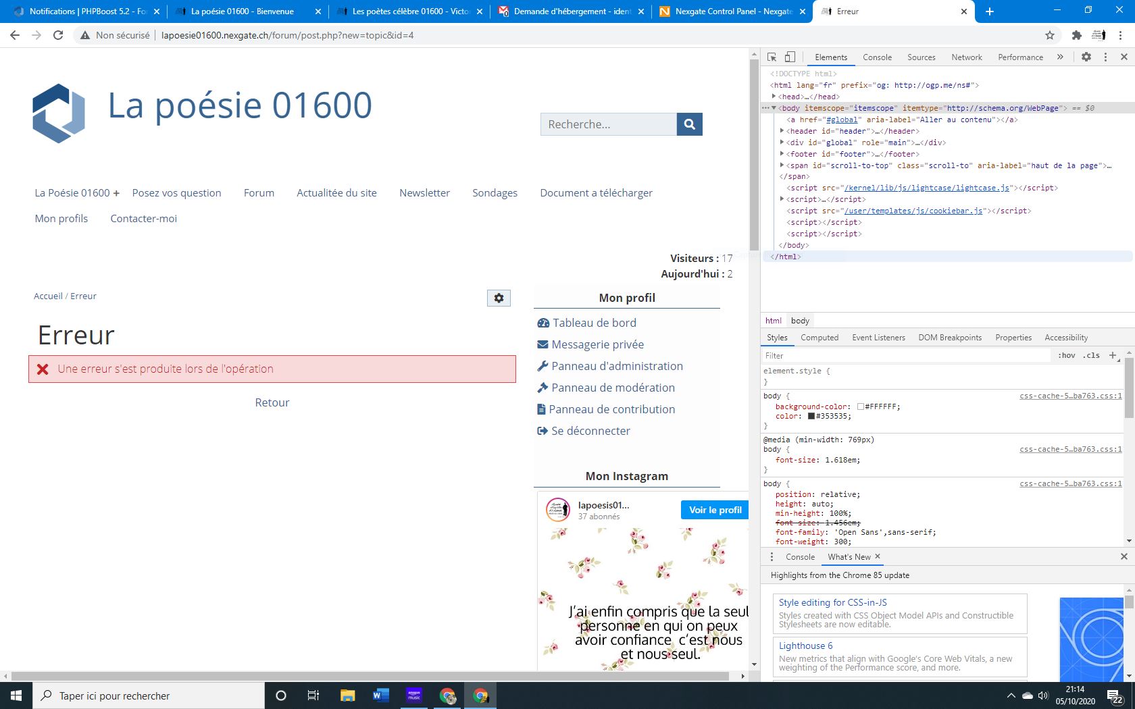This screenshot has height=709, width=1135.
Task: Click the Voir le profil button
Action: pyautogui.click(x=714, y=510)
